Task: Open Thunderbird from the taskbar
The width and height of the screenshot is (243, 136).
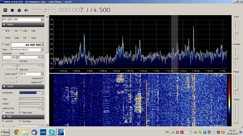Action: coord(34,132)
